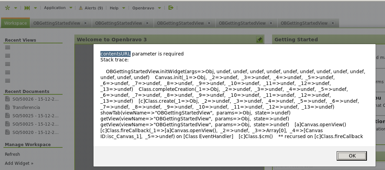Open the Help menu
This screenshot has height=170, width=385.
(114, 8)
